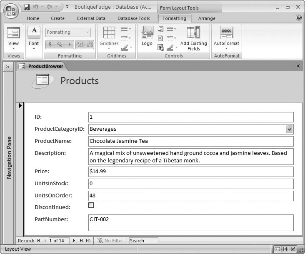Open the ProductCategoryID dropdown

[290, 129]
